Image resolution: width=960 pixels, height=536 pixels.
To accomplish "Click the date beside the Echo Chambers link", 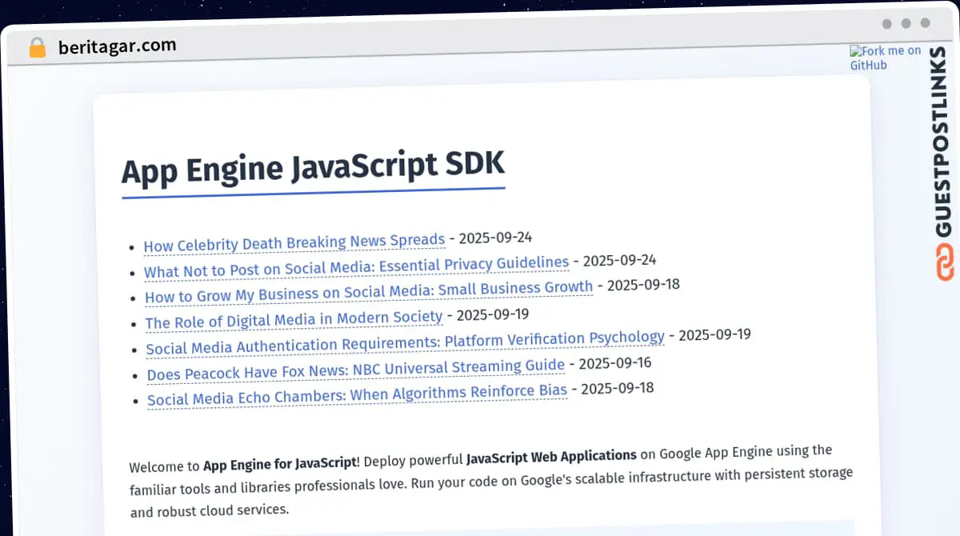I will coord(617,389).
